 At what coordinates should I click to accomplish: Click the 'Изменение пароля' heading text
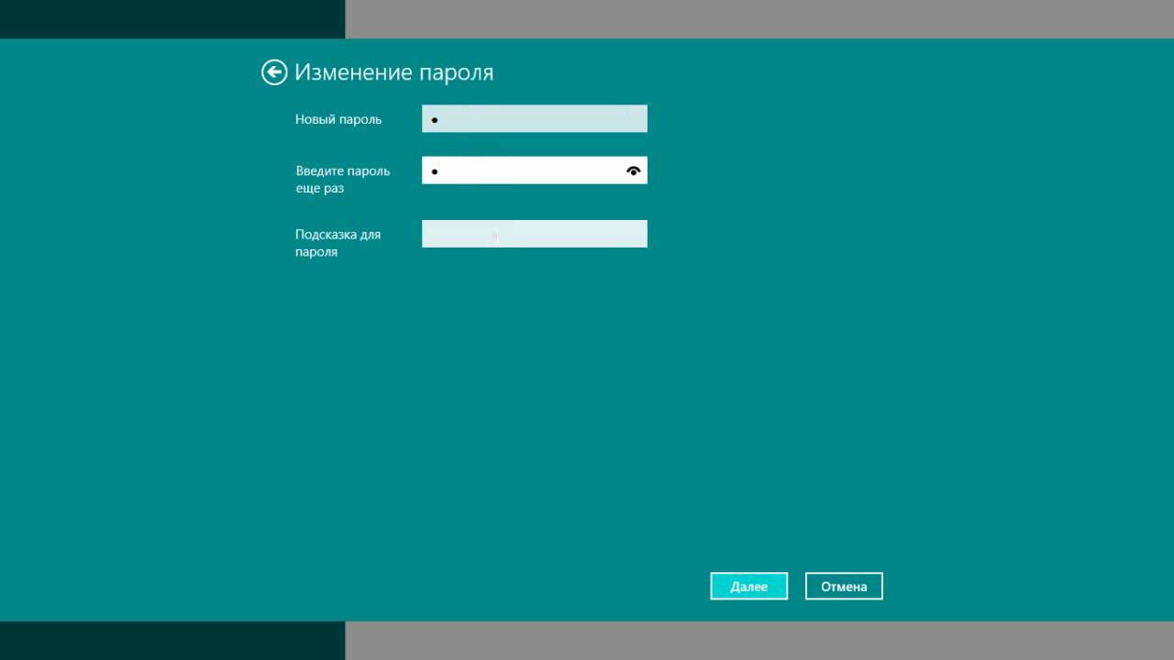(x=394, y=72)
